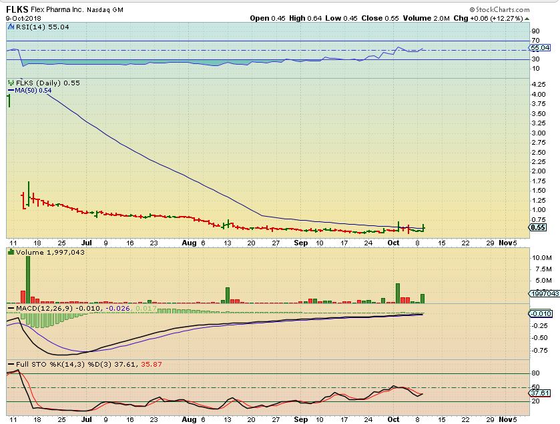This screenshot has height=424, width=560.
Task: Click the Volume legend bar icon
Action: click(x=9, y=251)
